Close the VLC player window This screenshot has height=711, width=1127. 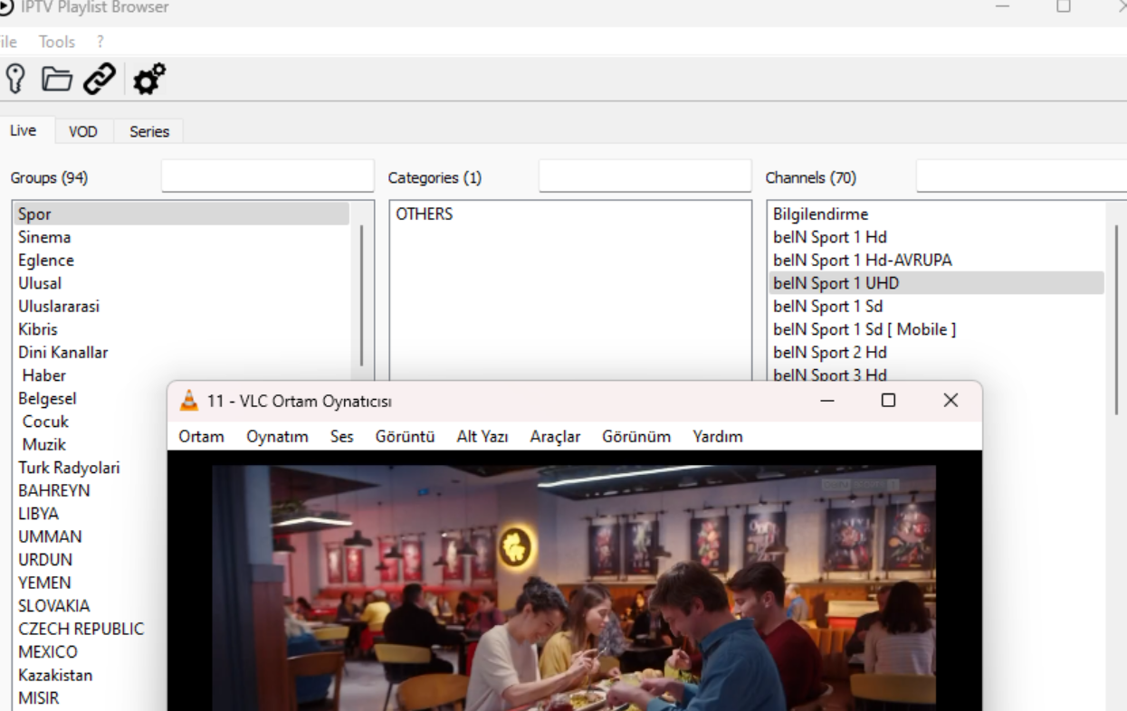tap(950, 401)
